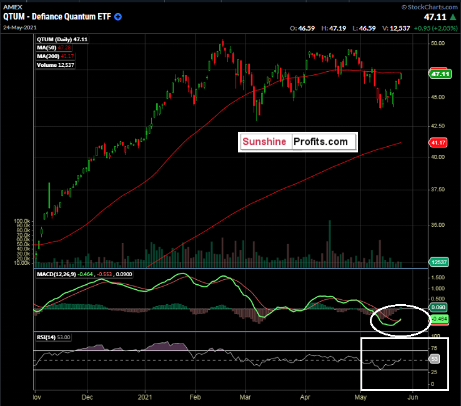Screen dimensions: 461x406
Task: Click the 50.00 price axis label
Action: (x=438, y=43)
